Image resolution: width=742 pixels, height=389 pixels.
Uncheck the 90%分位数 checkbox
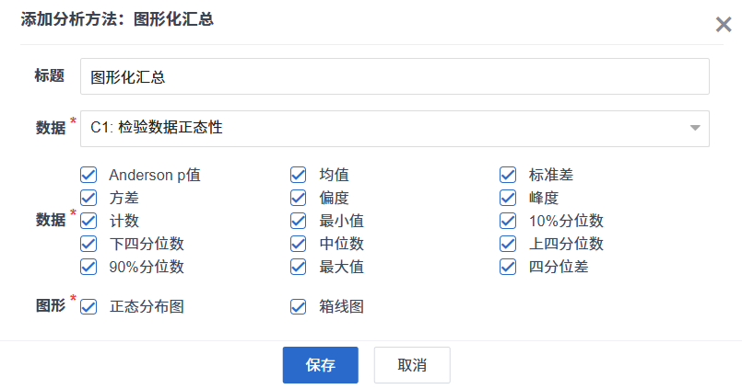(89, 267)
